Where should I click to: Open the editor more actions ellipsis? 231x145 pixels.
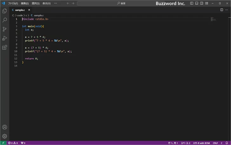[x=227, y=10]
